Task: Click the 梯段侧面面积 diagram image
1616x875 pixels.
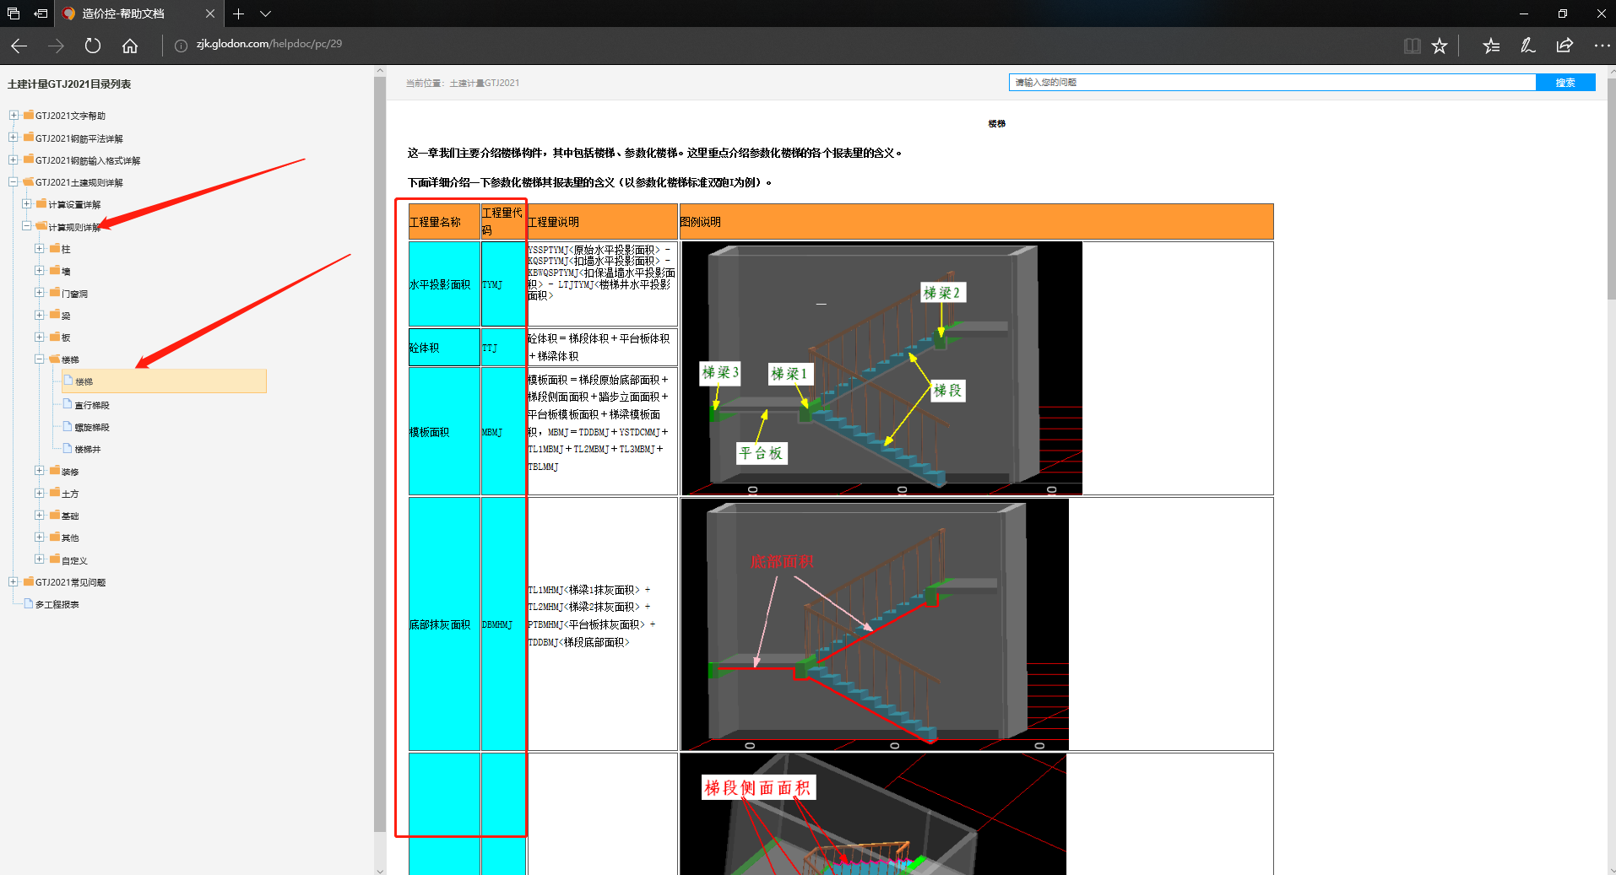Action: pyautogui.click(x=873, y=814)
